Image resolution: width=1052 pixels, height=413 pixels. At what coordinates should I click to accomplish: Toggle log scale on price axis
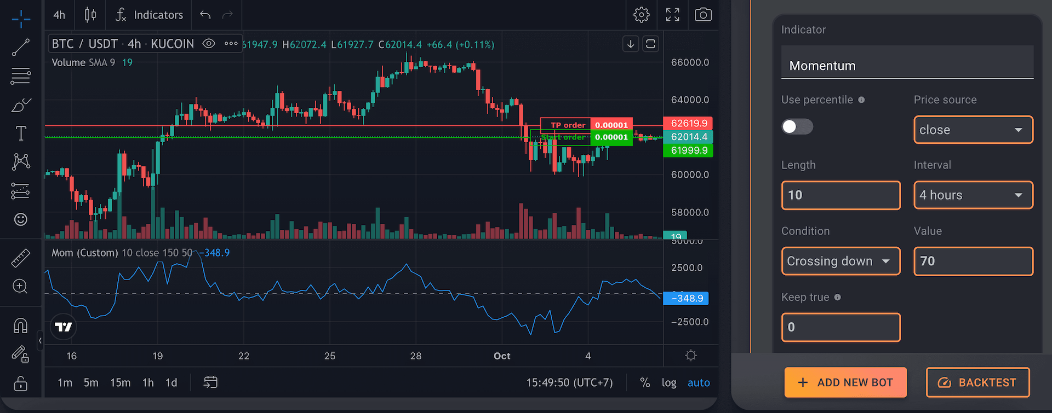[x=668, y=383]
